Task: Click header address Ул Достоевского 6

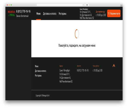Action: (x=86, y=15)
